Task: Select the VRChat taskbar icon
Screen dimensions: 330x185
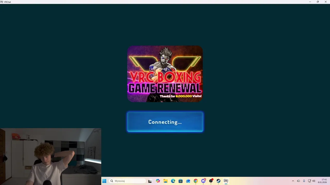Action: [x=226, y=181]
